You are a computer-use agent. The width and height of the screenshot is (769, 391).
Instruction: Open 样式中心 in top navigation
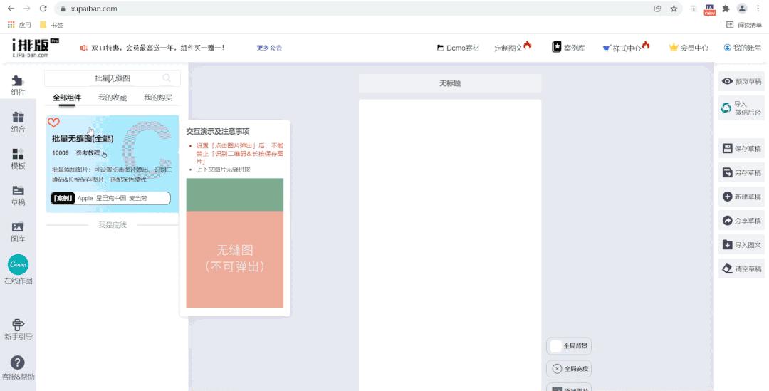pyautogui.click(x=626, y=47)
